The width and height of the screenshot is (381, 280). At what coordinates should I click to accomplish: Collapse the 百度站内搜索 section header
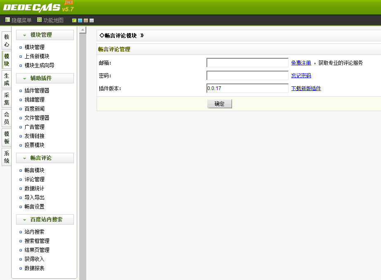point(45,219)
